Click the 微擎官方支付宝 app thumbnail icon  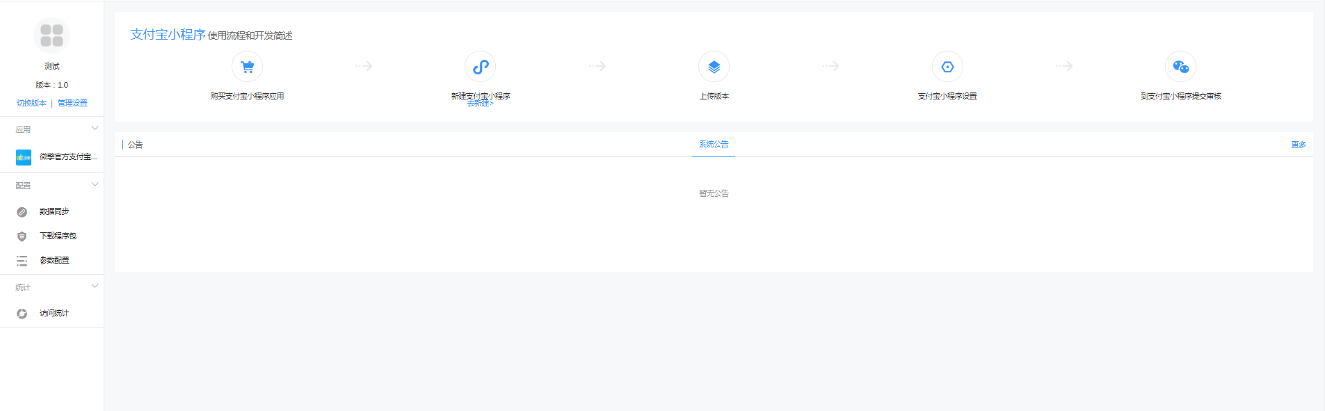(x=24, y=157)
